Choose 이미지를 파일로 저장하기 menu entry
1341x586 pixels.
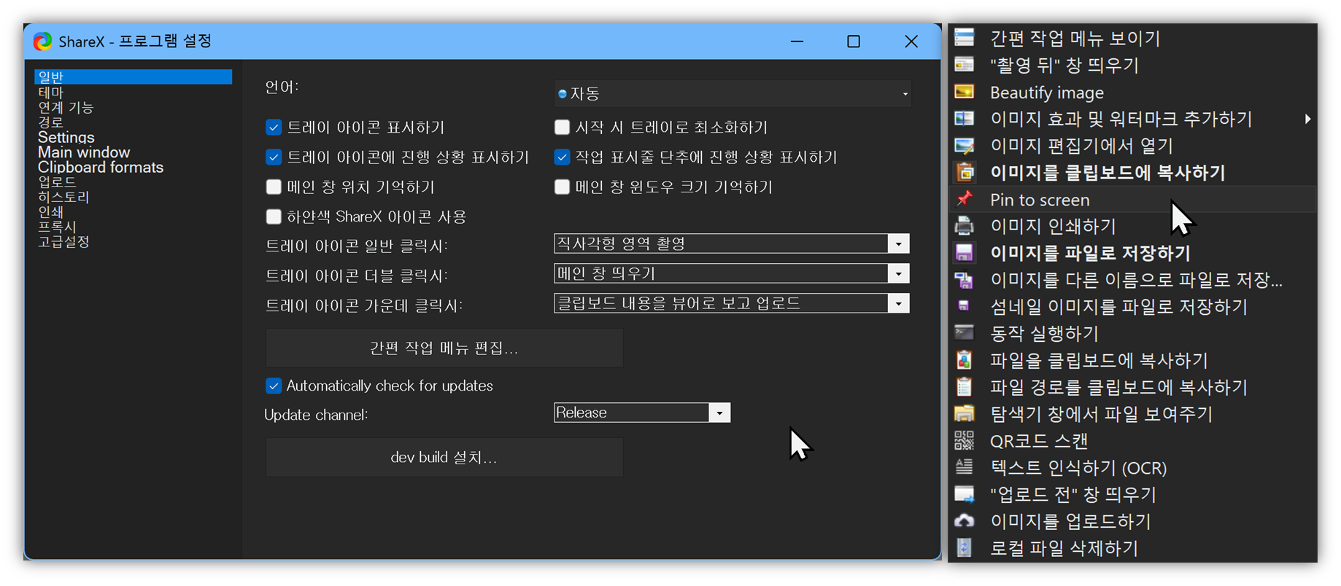click(x=1132, y=253)
